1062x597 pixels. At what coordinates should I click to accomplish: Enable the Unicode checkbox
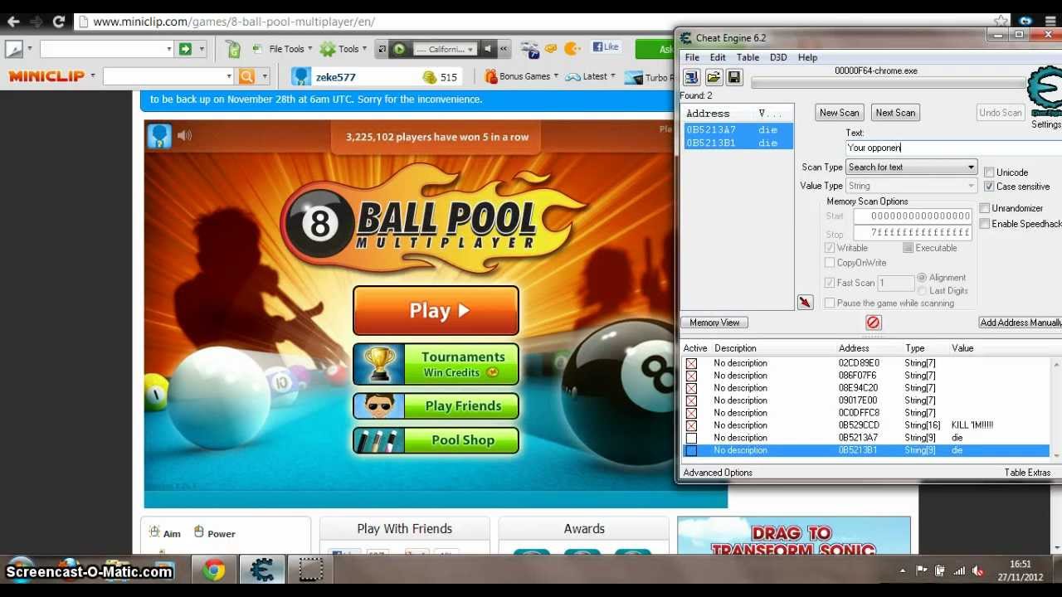[989, 172]
